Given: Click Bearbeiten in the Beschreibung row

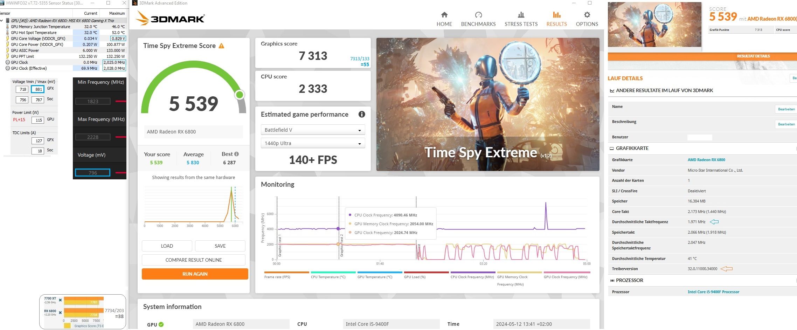Looking at the screenshot, I should [x=786, y=124].
